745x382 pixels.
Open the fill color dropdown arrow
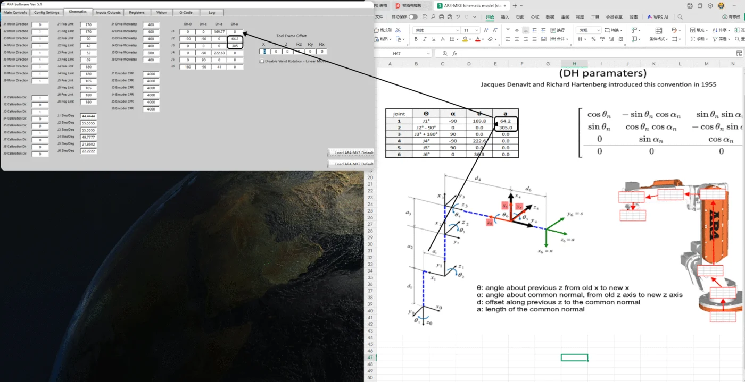pyautogui.click(x=470, y=39)
